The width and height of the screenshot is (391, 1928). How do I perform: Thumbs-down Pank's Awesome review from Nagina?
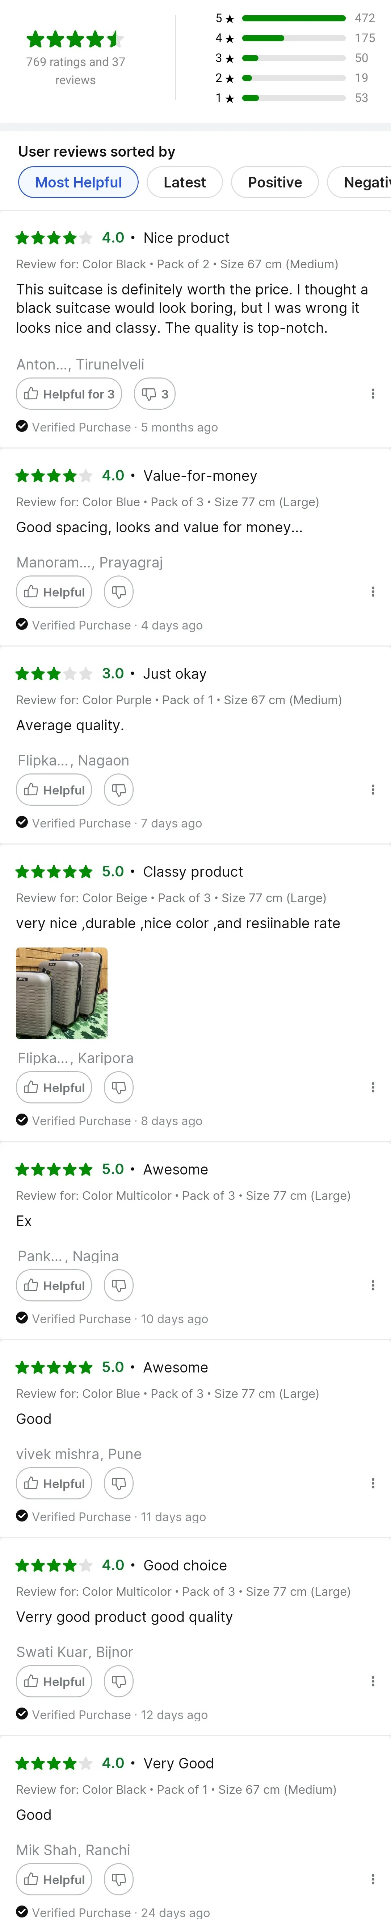118,1285
